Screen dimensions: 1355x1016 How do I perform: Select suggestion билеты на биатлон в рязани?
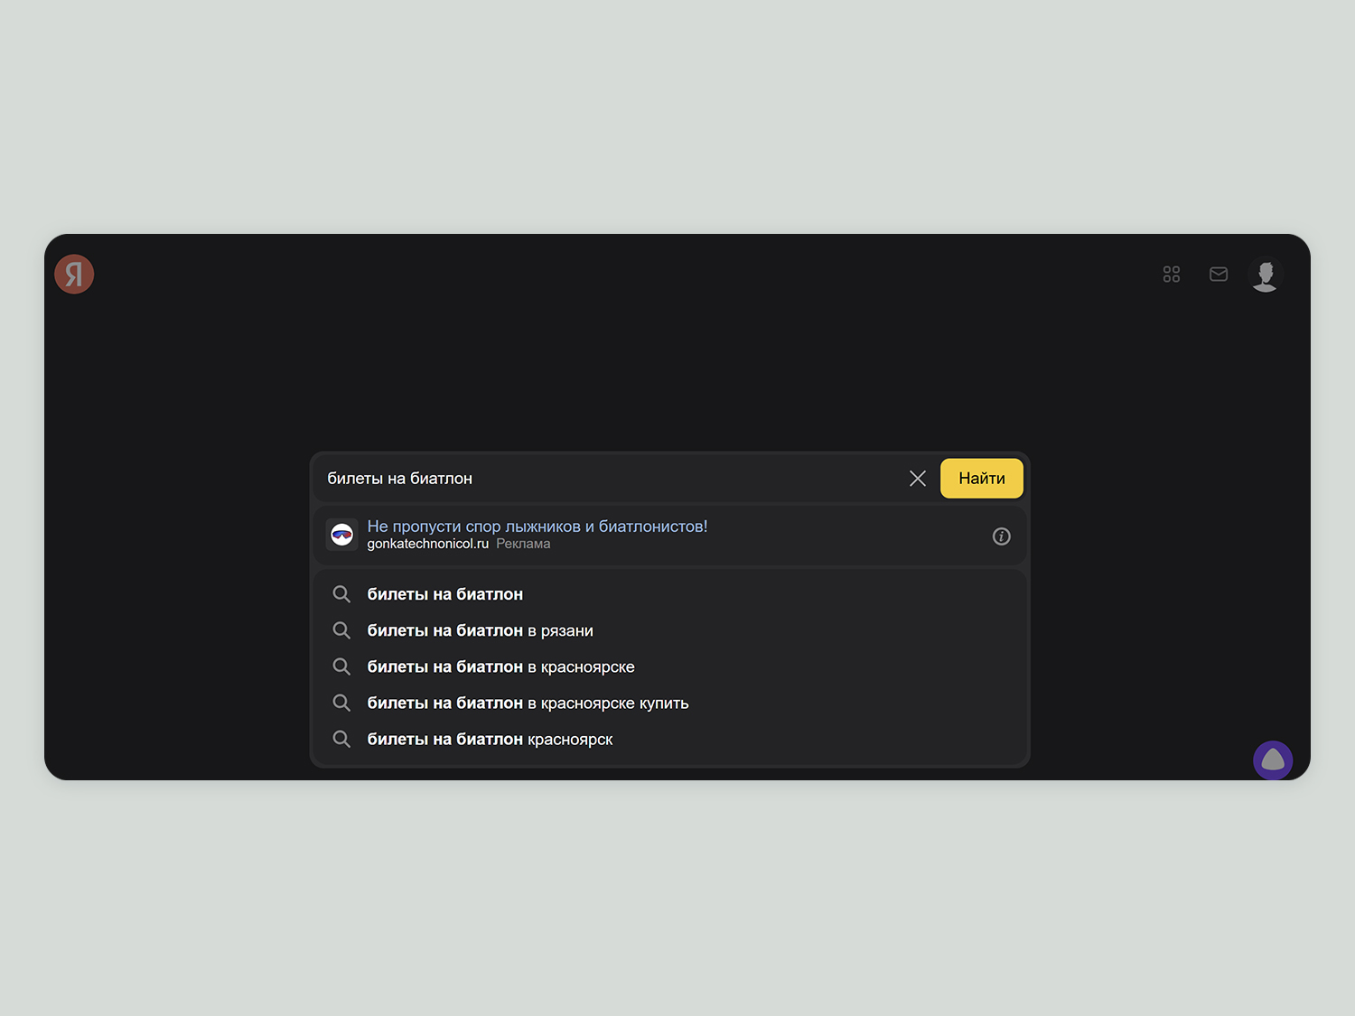pos(669,630)
